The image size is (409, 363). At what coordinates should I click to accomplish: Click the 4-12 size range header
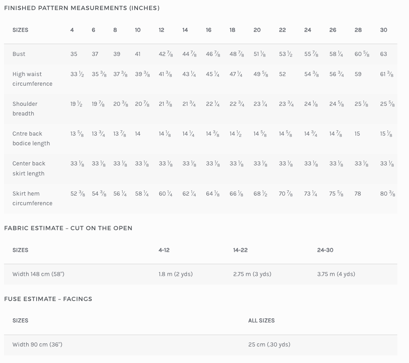click(x=164, y=250)
